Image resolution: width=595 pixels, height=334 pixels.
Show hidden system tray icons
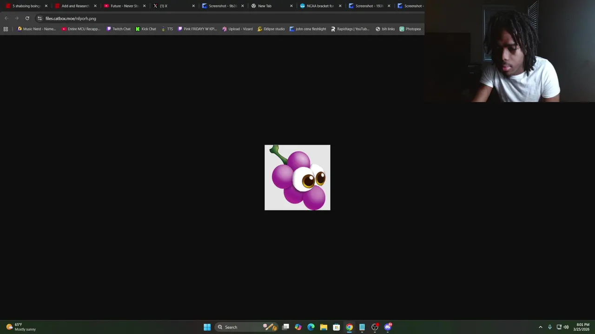(x=540, y=327)
